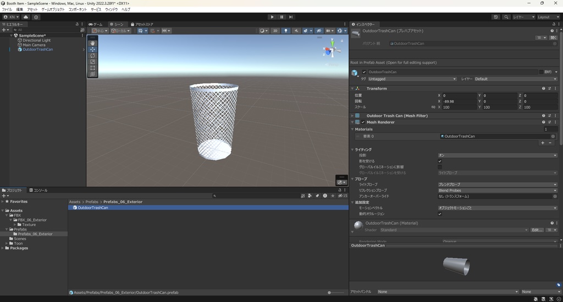Select the Transform tool

pos(92,74)
